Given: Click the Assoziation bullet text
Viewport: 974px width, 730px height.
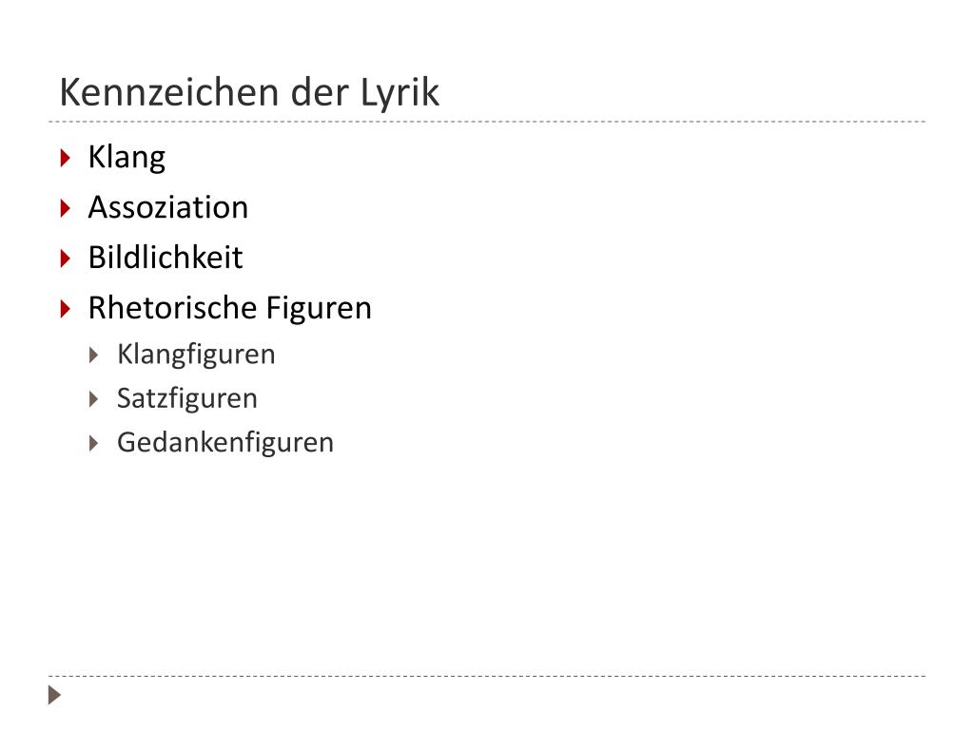Looking at the screenshot, I should pyautogui.click(x=168, y=207).
